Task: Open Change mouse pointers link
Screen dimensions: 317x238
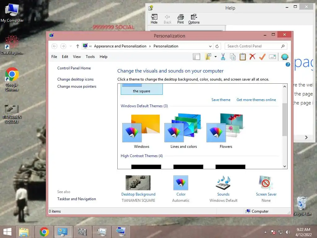Action: (77, 86)
